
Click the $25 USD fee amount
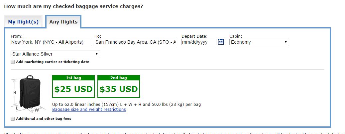(73, 89)
